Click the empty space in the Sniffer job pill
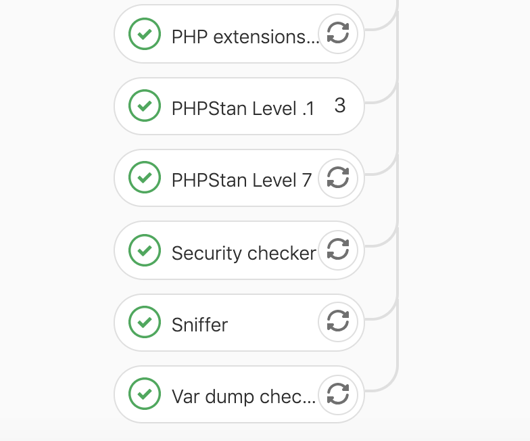 tap(273, 323)
